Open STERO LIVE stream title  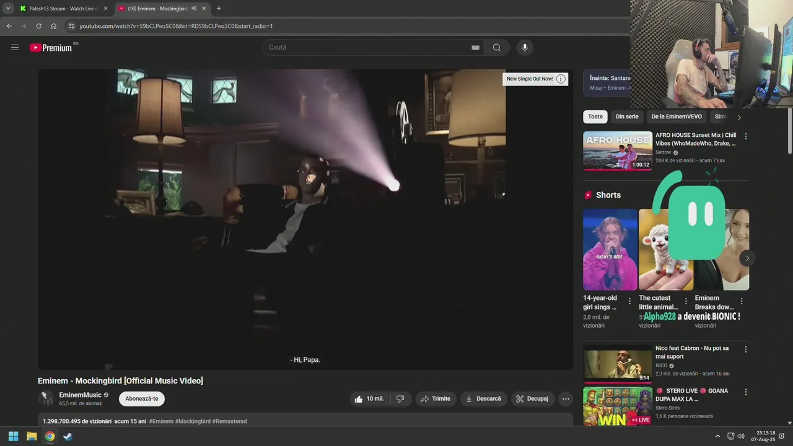pyautogui.click(x=692, y=395)
